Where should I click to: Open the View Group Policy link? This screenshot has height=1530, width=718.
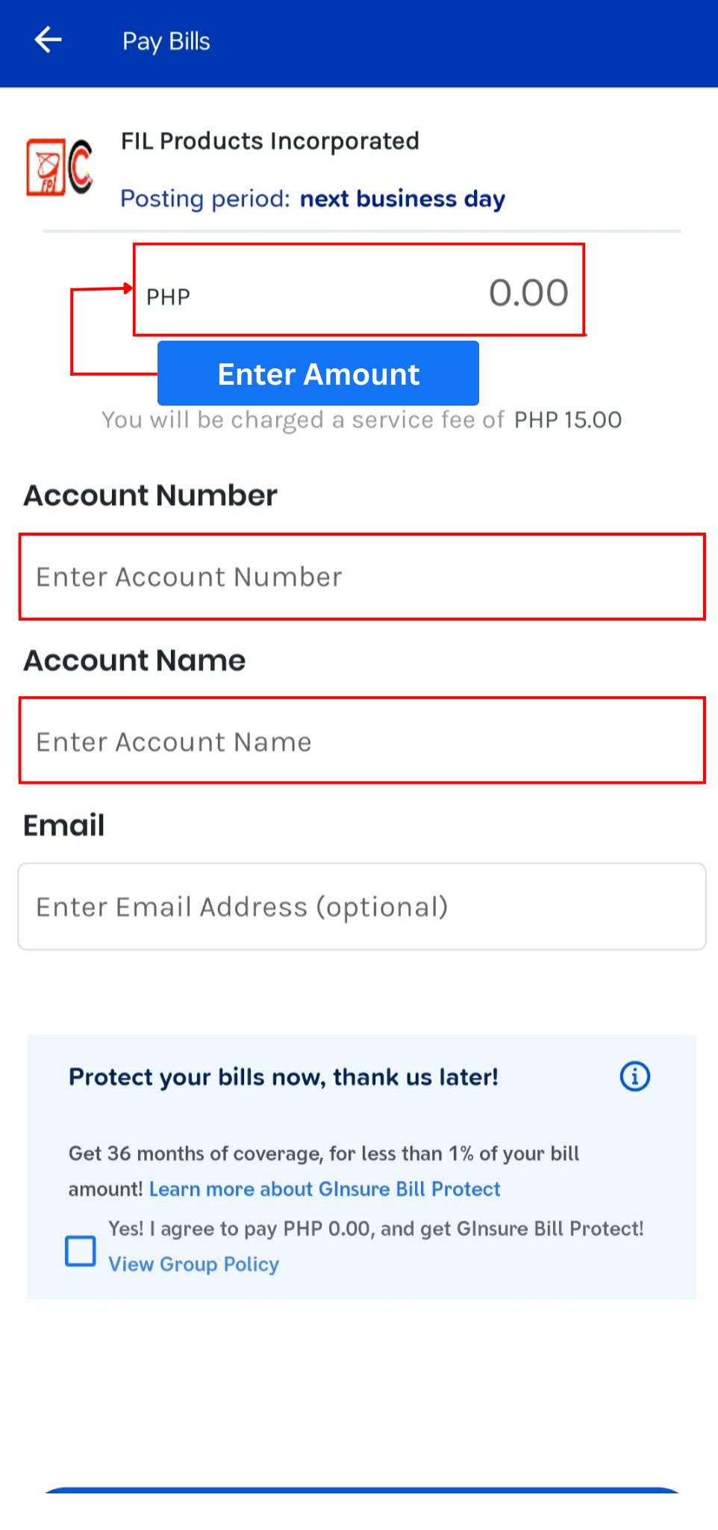(194, 1264)
